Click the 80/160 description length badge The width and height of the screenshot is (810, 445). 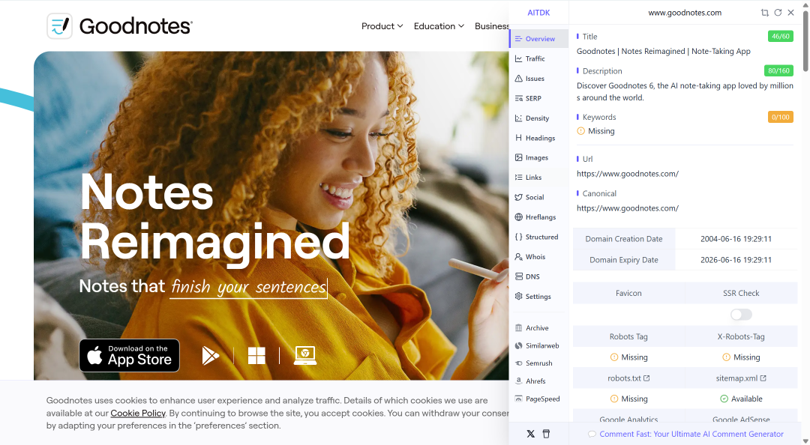pos(778,70)
